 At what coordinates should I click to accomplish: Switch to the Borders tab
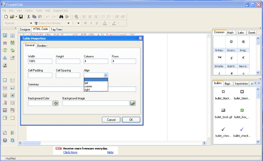click(42, 46)
